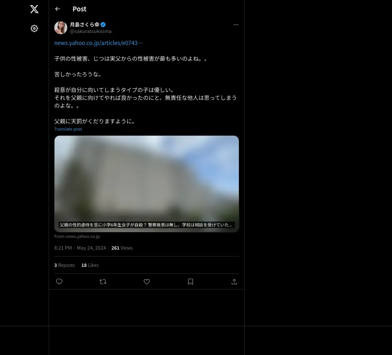Bookmark the post with the bookmark icon

tap(190, 282)
